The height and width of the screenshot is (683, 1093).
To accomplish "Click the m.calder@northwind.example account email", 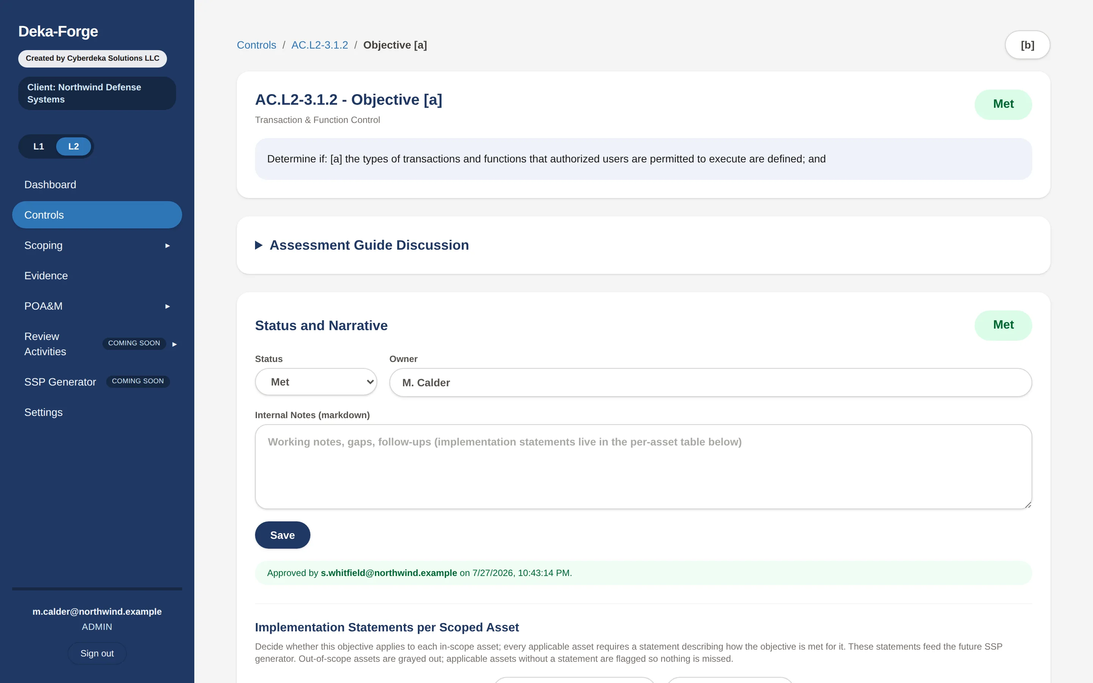I will coord(97,612).
